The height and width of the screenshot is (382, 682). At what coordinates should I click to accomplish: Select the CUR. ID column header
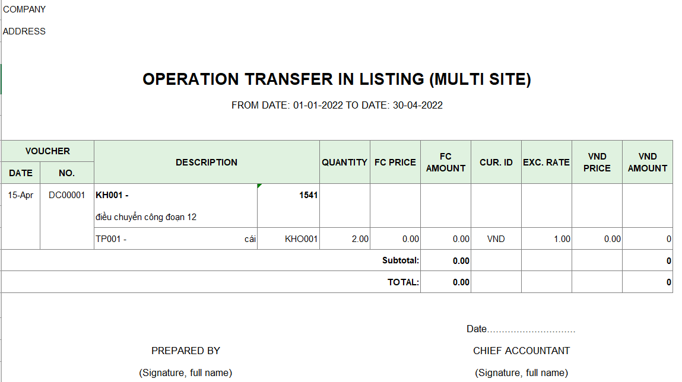tap(496, 162)
